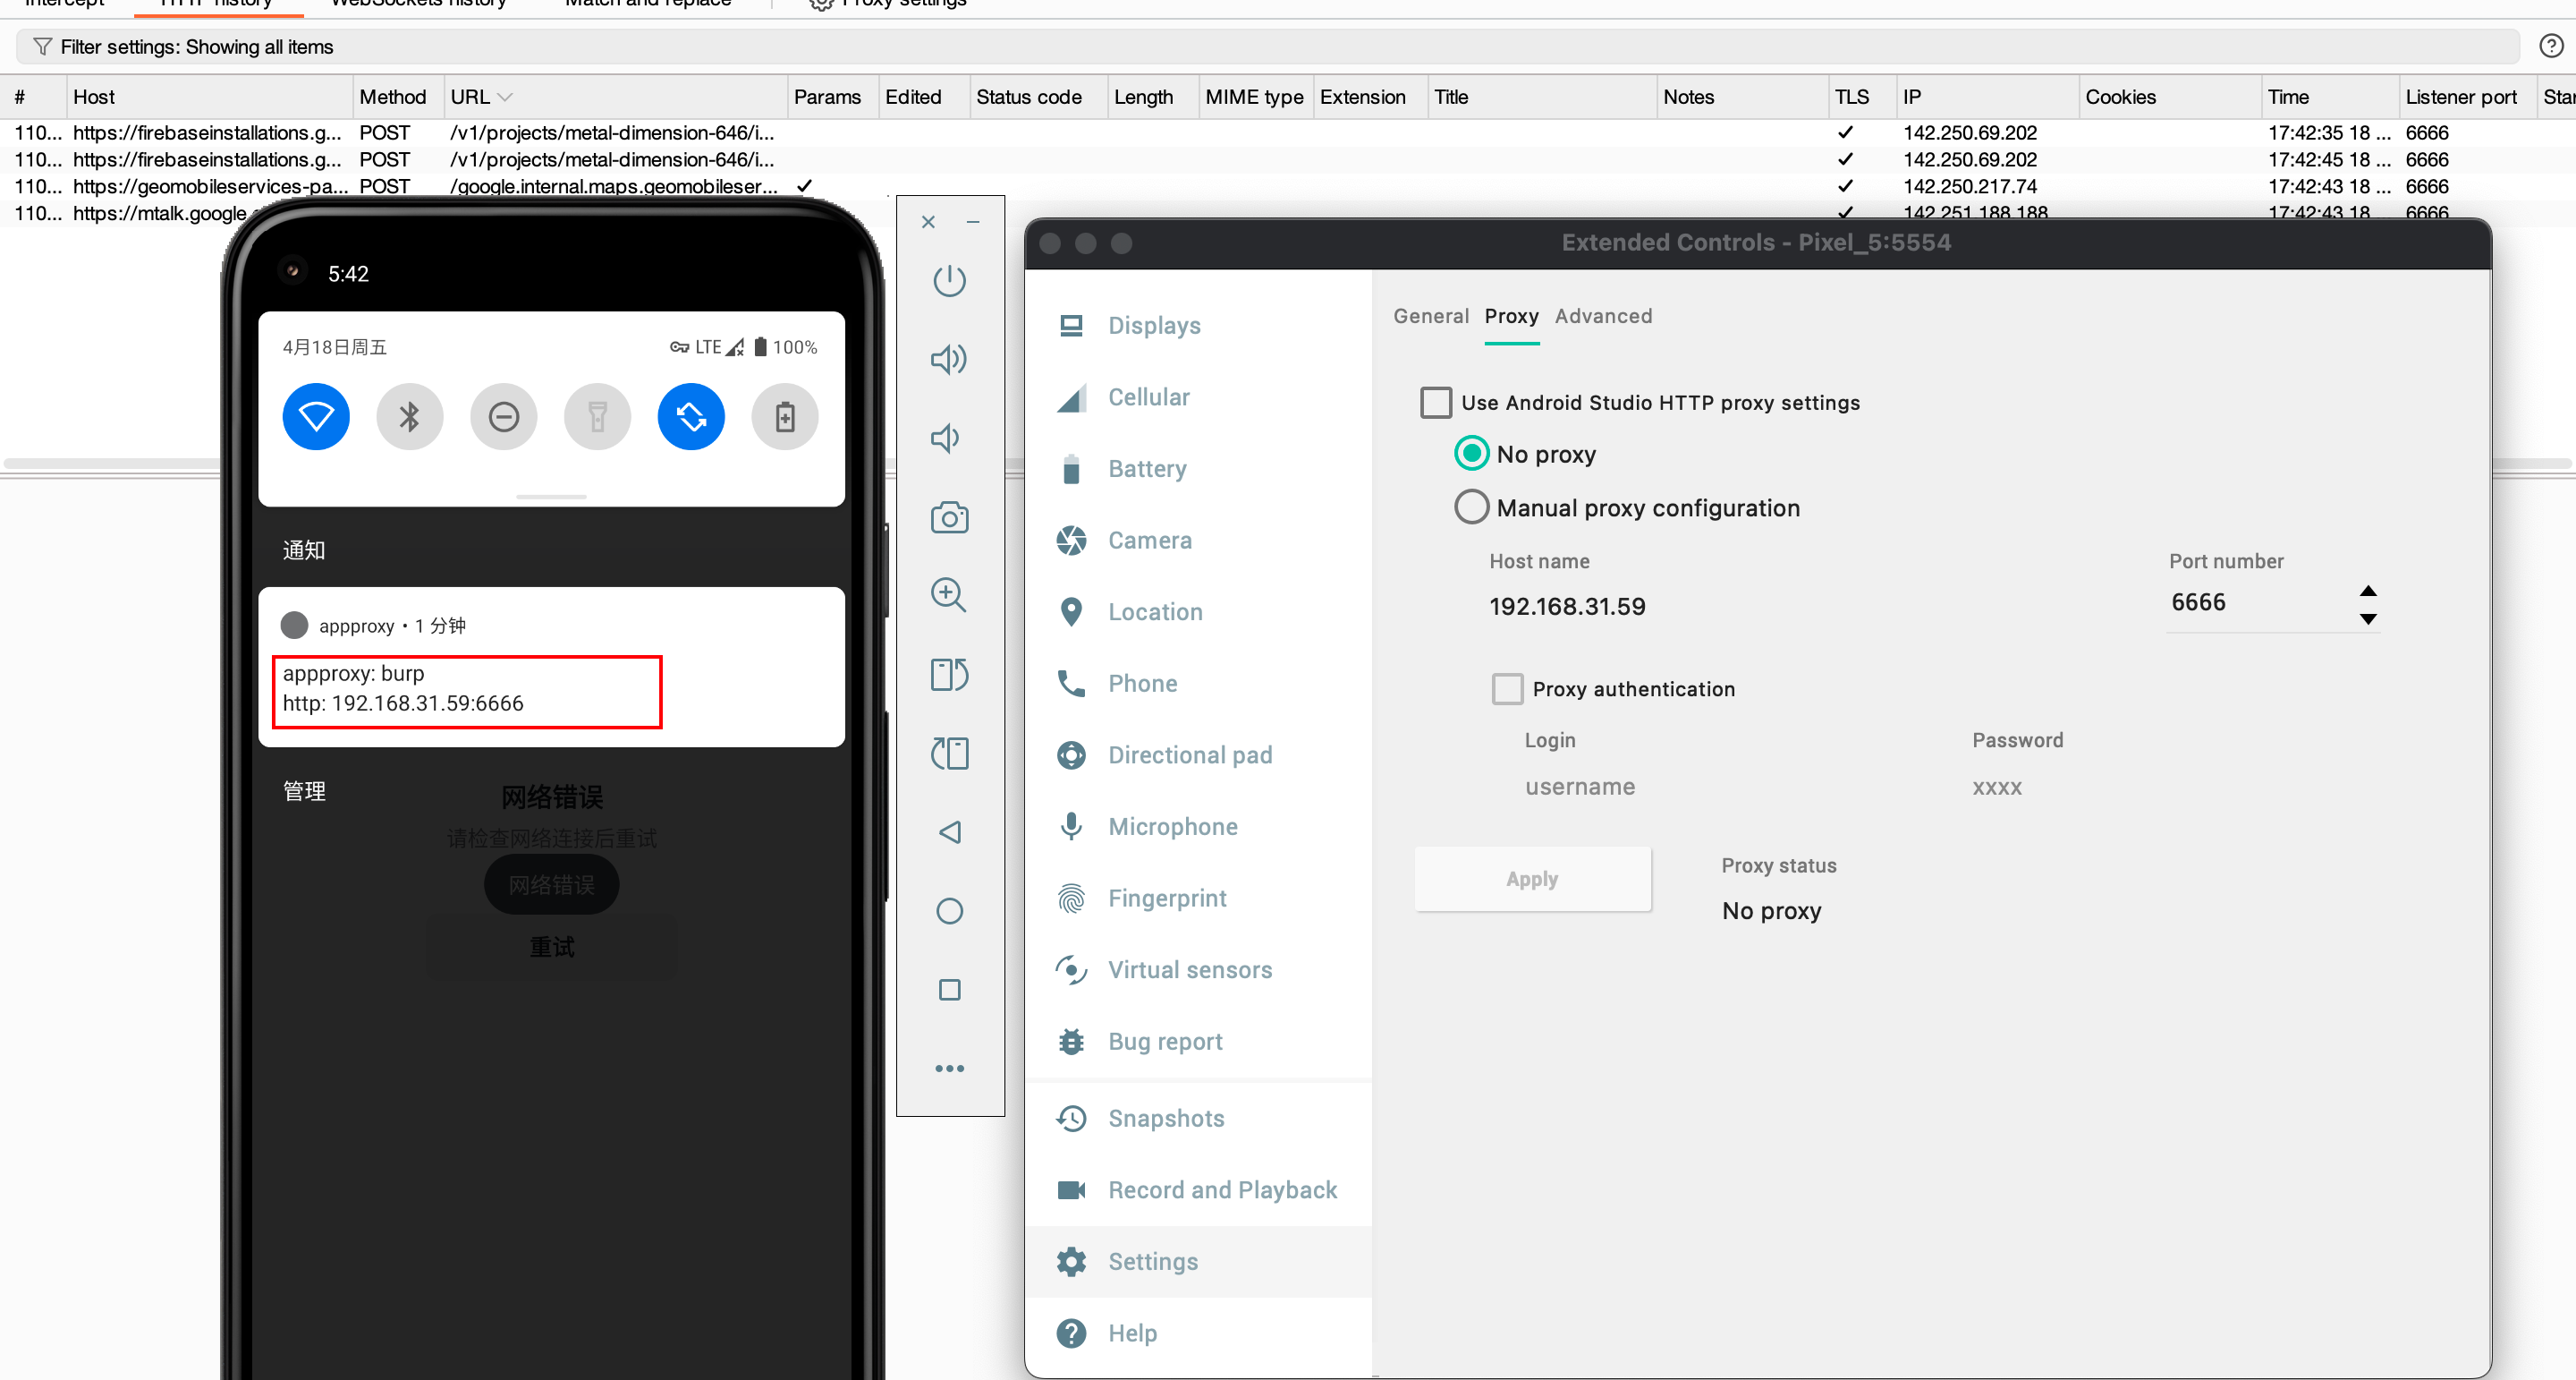Viewport: 2576px width, 1380px height.
Task: Click emulator back triangle button
Action: tap(949, 832)
